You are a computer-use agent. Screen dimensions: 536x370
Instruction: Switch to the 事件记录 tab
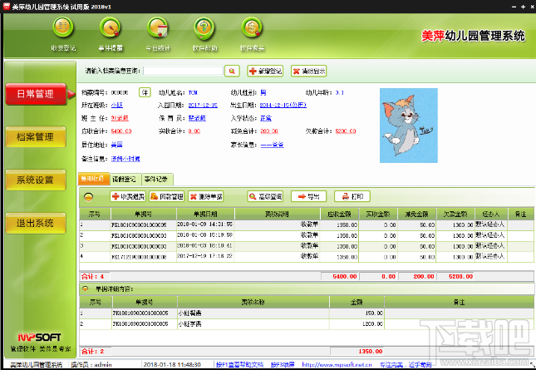coord(156,179)
